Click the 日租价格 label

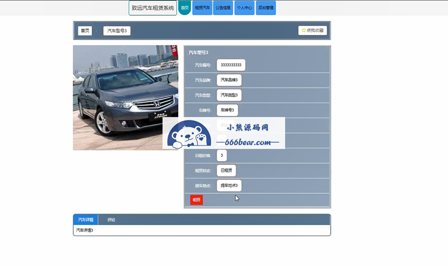coord(203,156)
